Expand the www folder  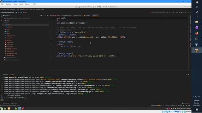(4, 34)
